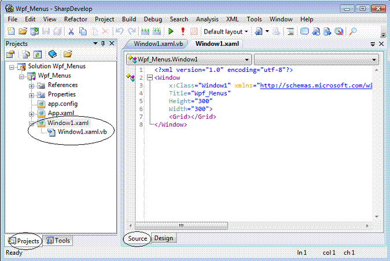Click the Next Bookmark icon
Screen dimensions: 390x261
(328, 31)
